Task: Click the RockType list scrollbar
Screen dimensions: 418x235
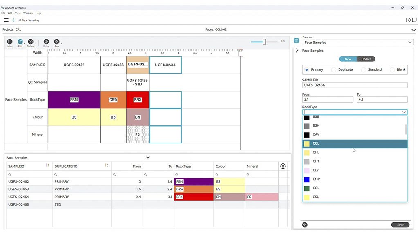Action: pyautogui.click(x=406, y=130)
